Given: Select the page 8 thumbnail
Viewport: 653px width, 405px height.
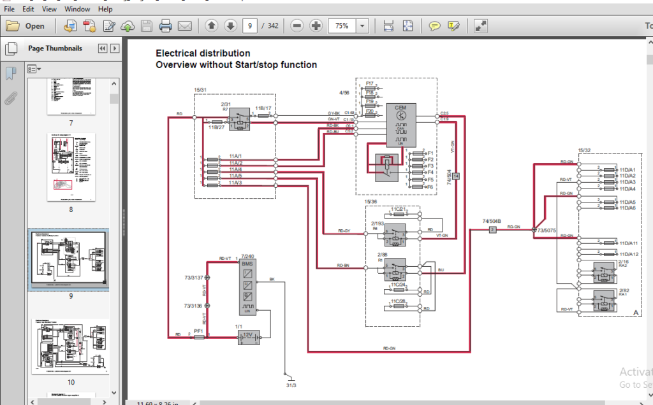Looking at the screenshot, I should 71,167.
